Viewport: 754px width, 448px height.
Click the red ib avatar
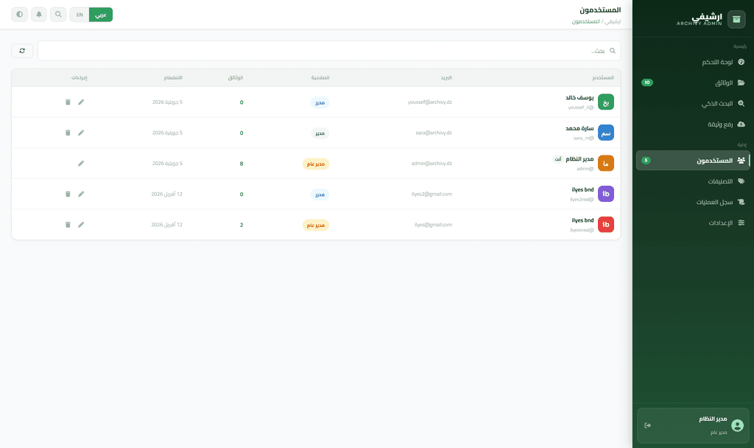(606, 225)
